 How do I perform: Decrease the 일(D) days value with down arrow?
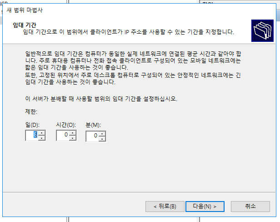(42, 138)
